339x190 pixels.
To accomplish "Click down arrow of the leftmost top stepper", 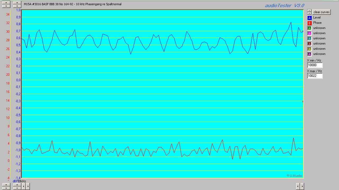I will pos(6,6).
